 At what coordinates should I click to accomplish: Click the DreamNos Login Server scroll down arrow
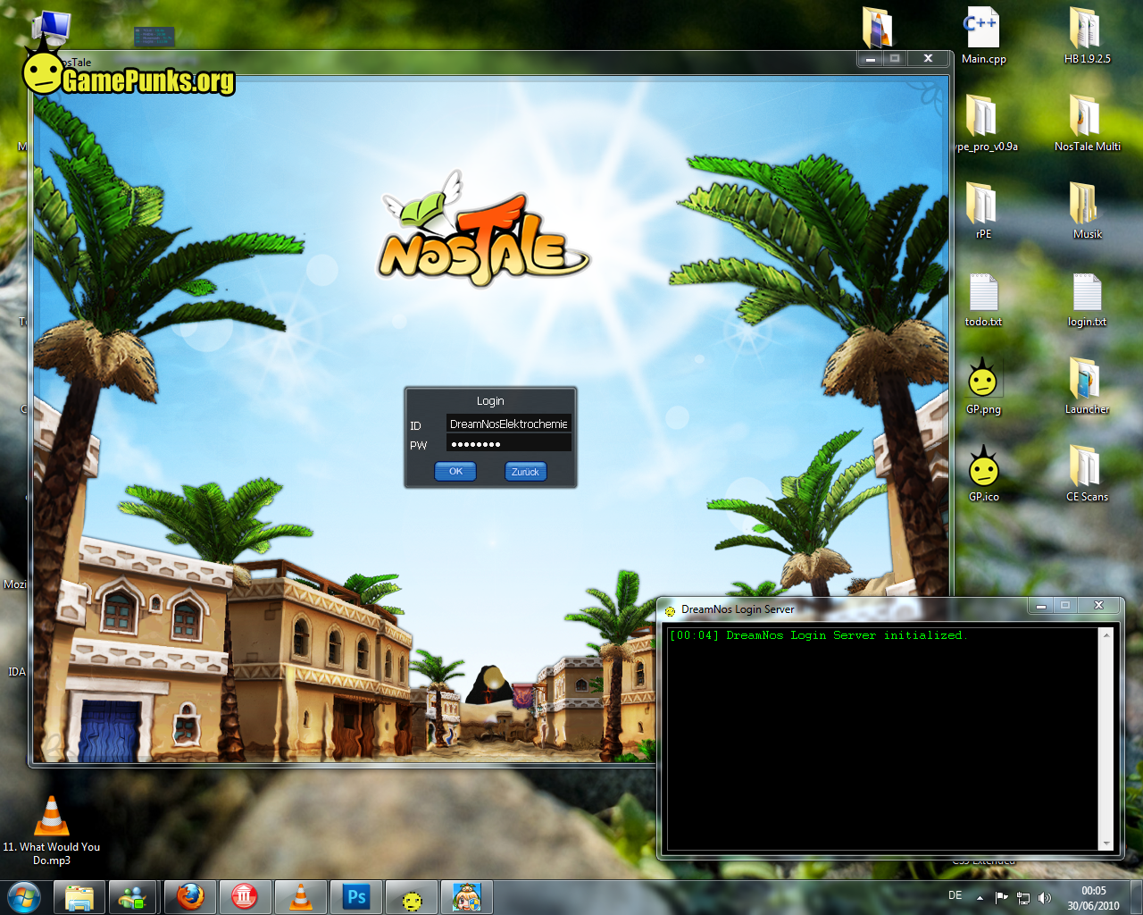coord(1106,843)
